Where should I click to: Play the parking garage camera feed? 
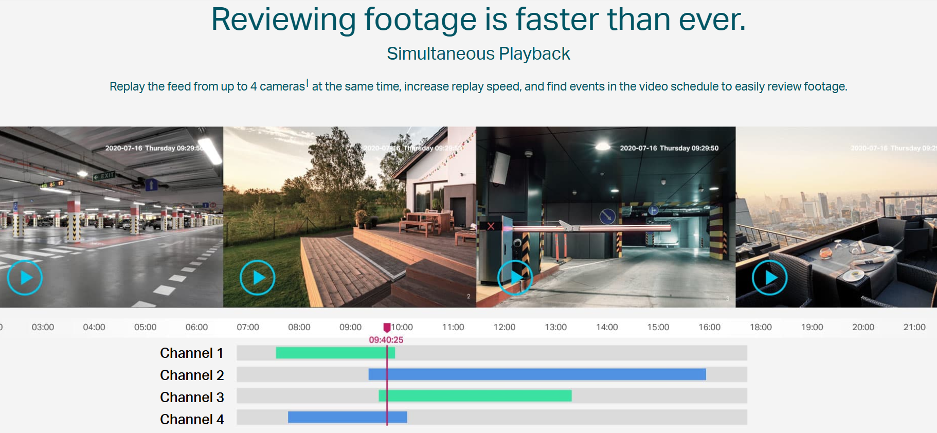[25, 278]
